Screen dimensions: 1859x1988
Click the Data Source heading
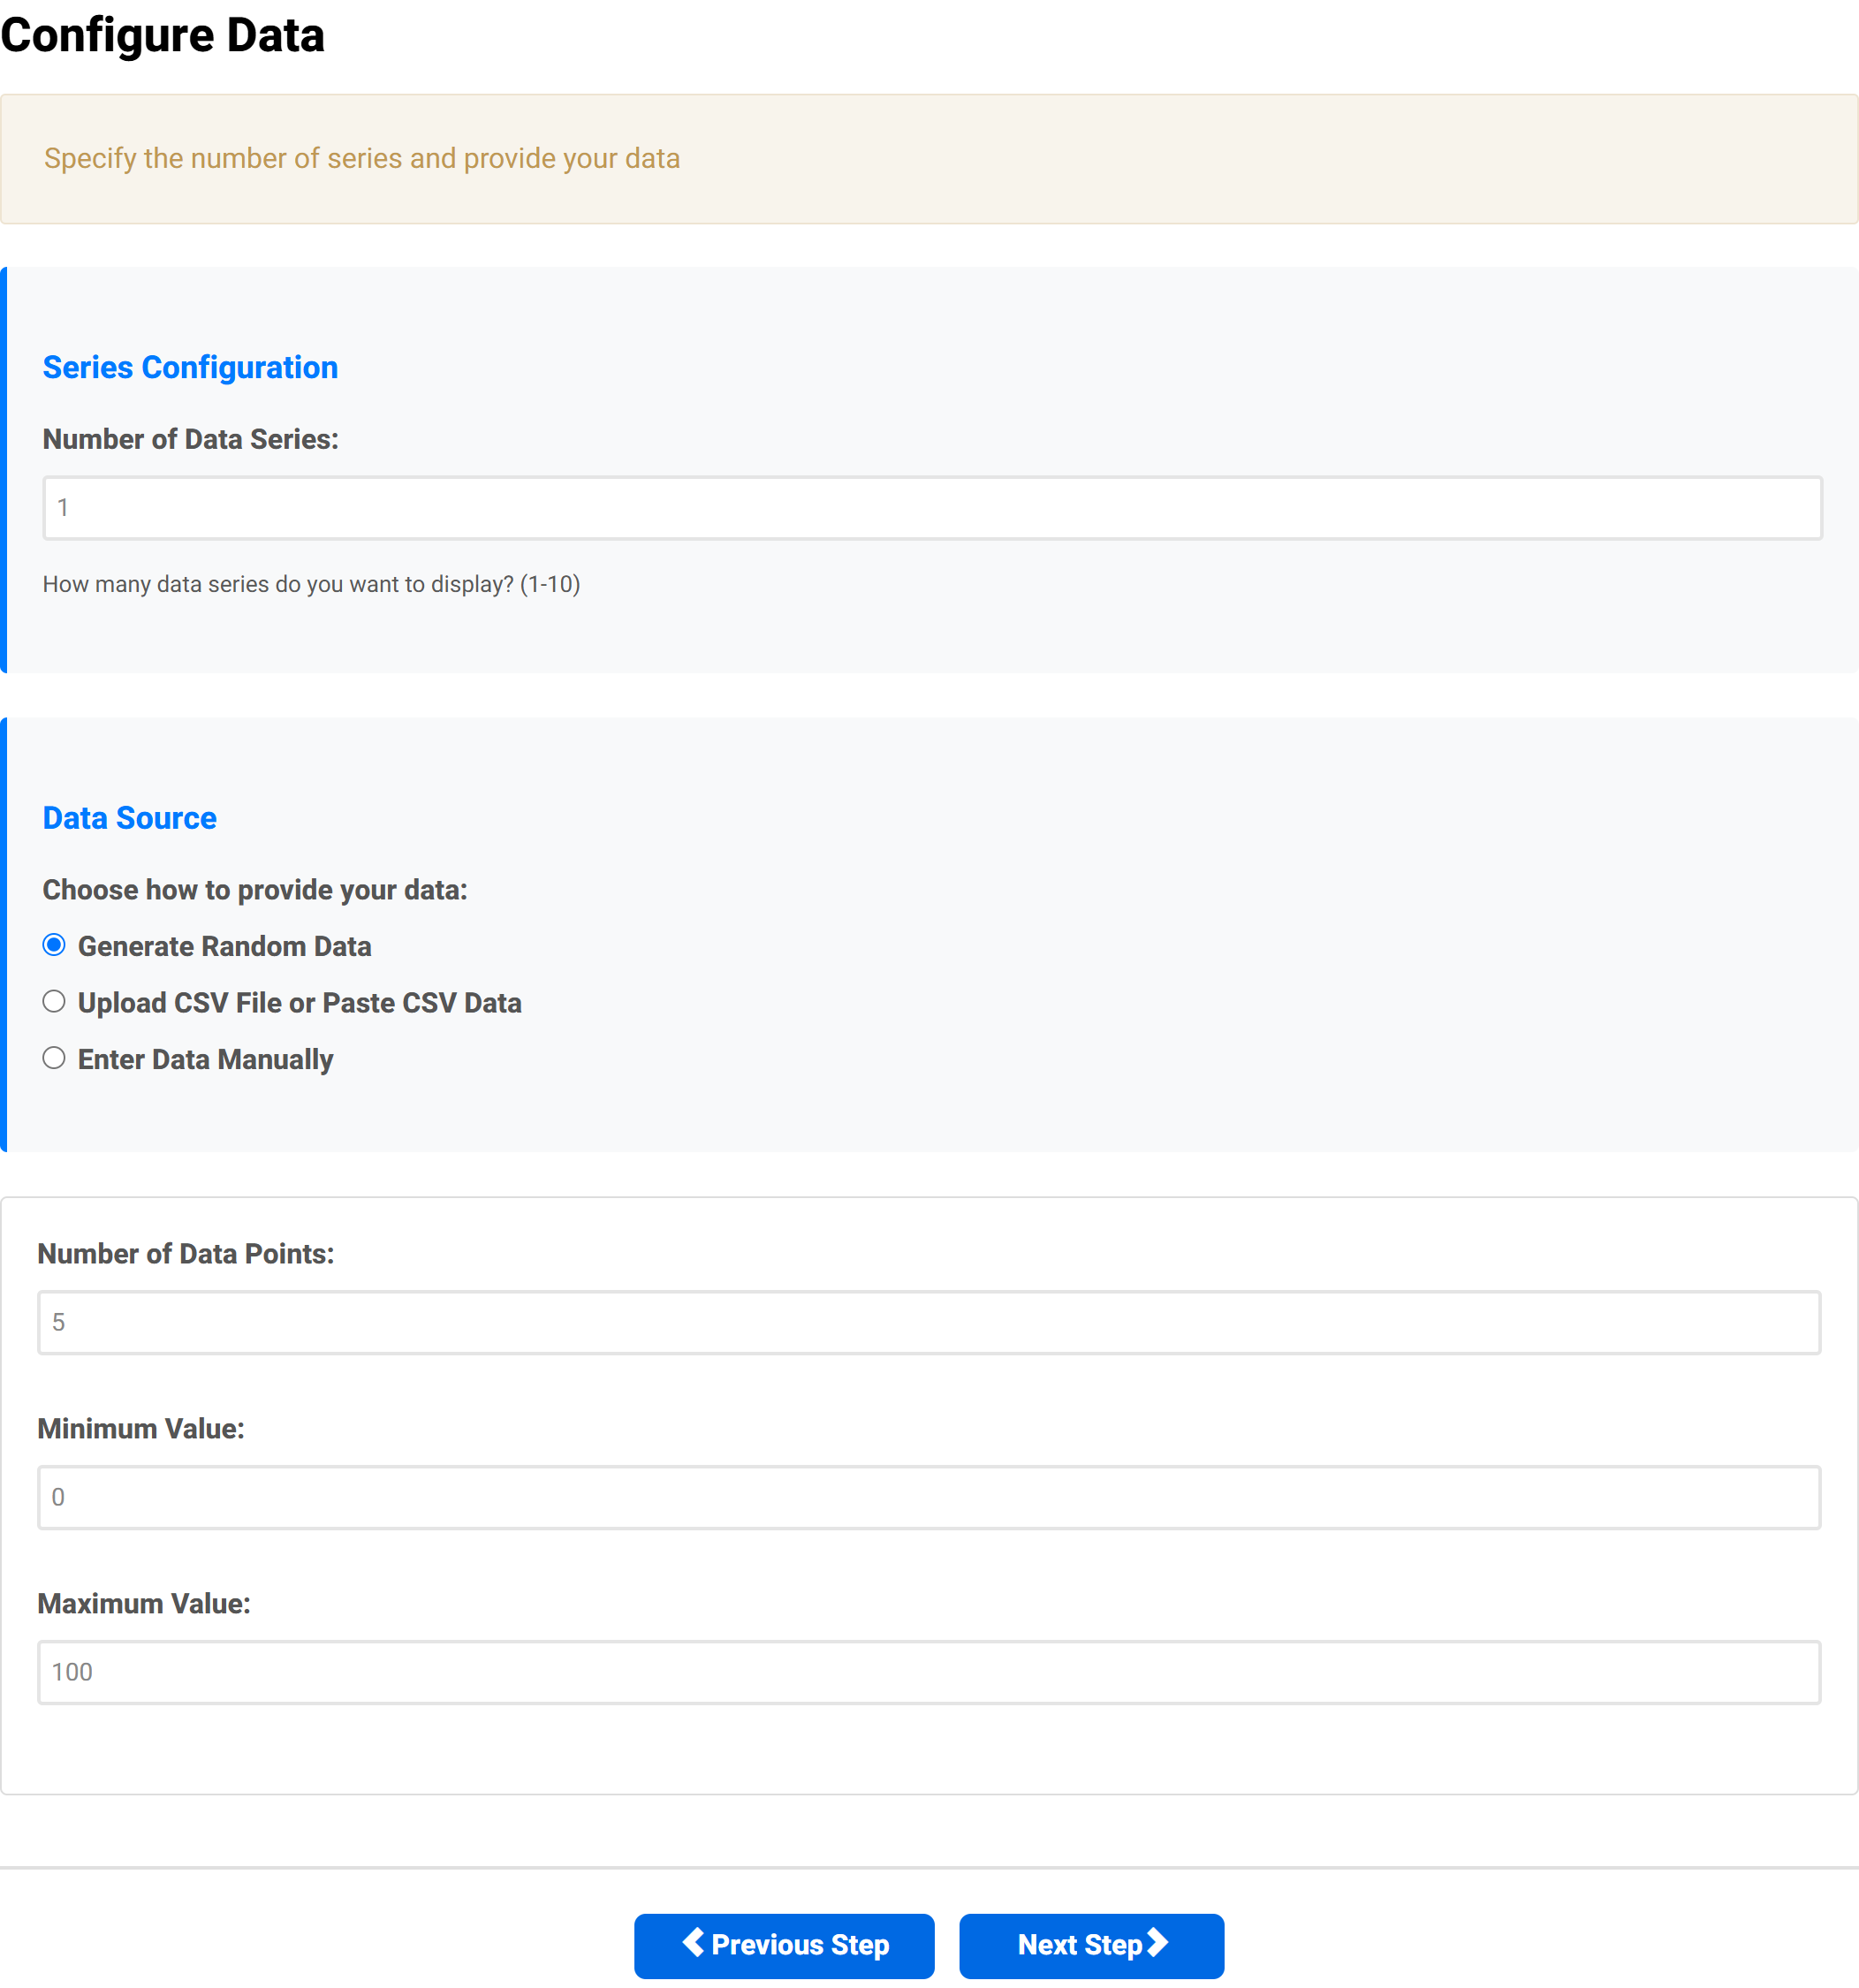coord(130,818)
